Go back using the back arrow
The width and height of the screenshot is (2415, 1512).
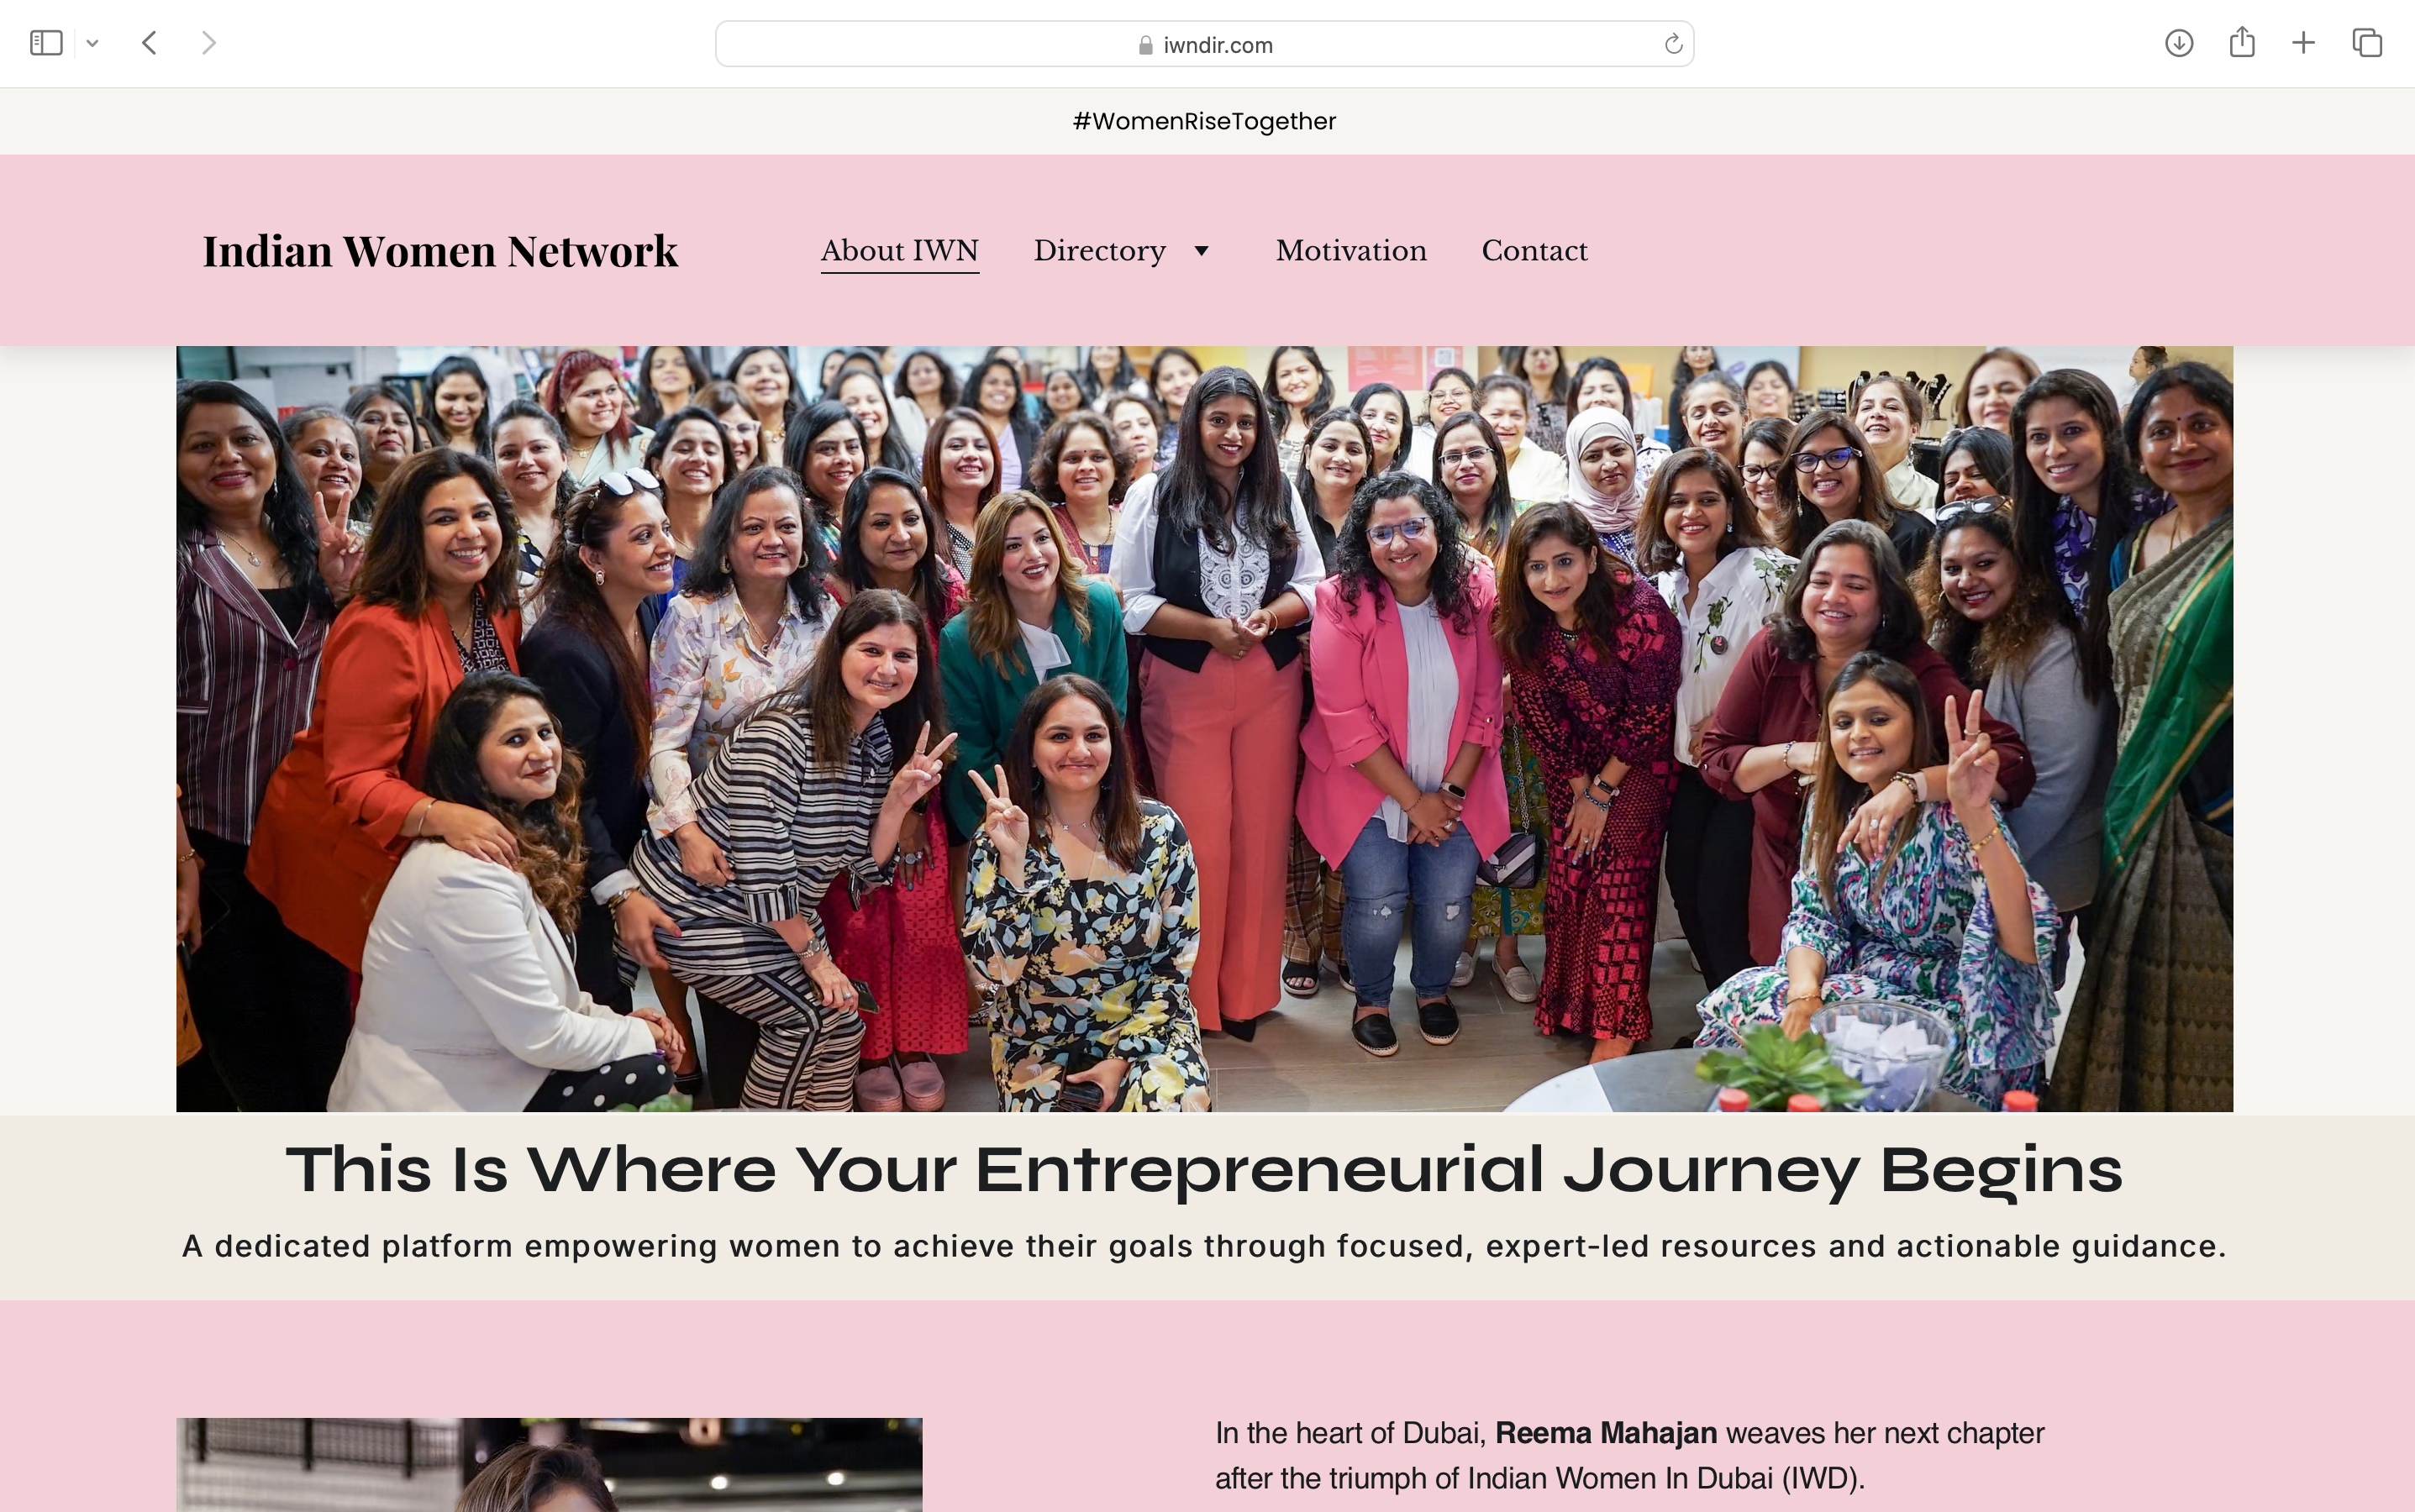tap(150, 43)
